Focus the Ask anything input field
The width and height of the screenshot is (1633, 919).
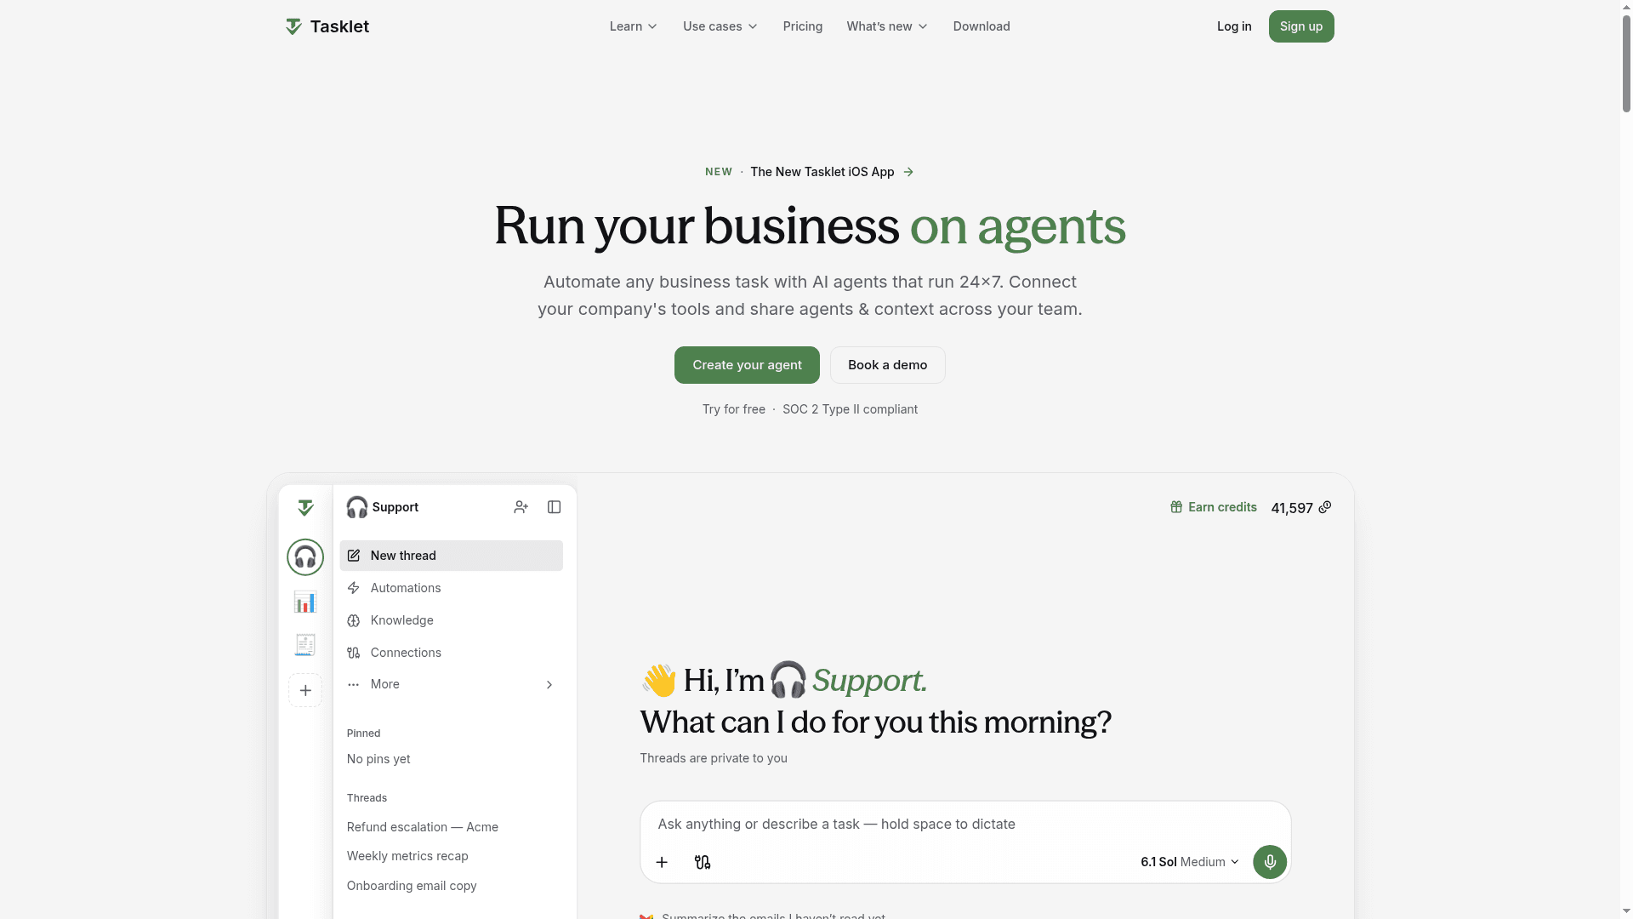(965, 824)
